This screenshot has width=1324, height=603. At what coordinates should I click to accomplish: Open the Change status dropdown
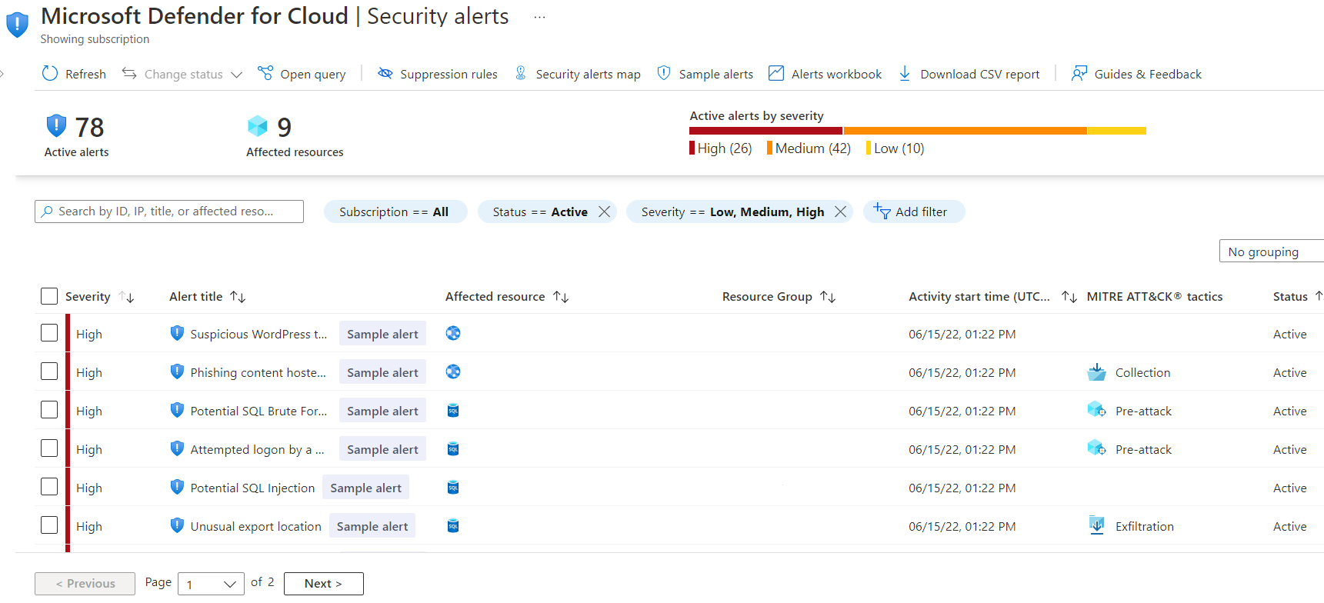(182, 74)
